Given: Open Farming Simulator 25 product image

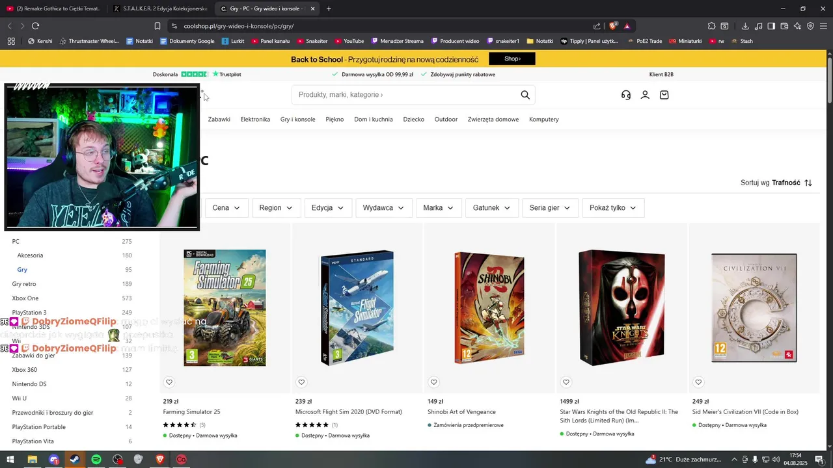Looking at the screenshot, I should 225,308.
